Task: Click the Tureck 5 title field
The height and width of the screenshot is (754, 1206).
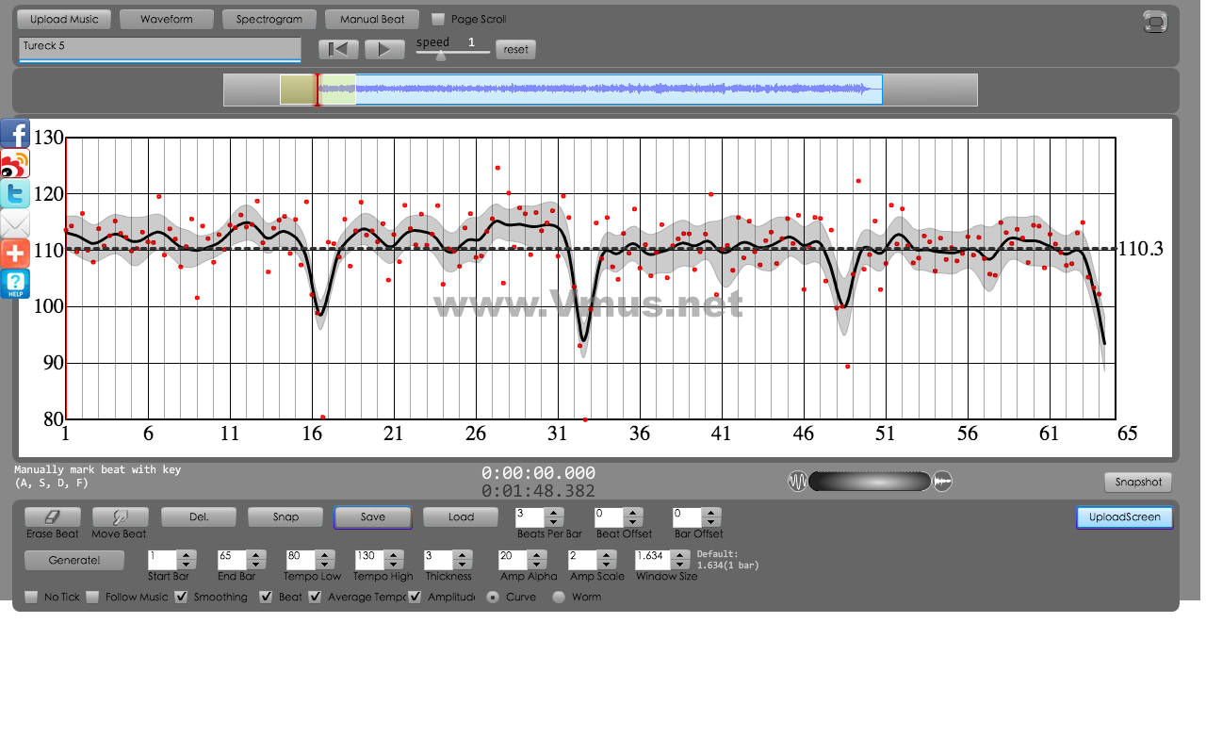Action: click(159, 48)
